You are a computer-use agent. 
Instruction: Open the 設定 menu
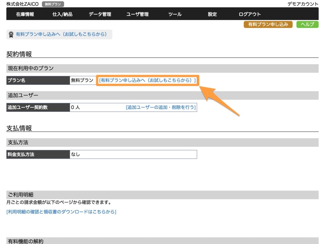pyautogui.click(x=212, y=14)
